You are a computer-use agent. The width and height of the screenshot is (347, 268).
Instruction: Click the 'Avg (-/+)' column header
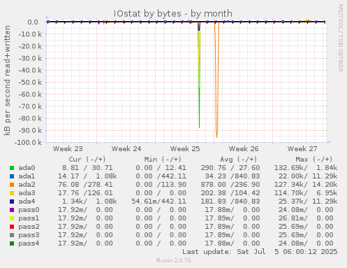(239, 160)
